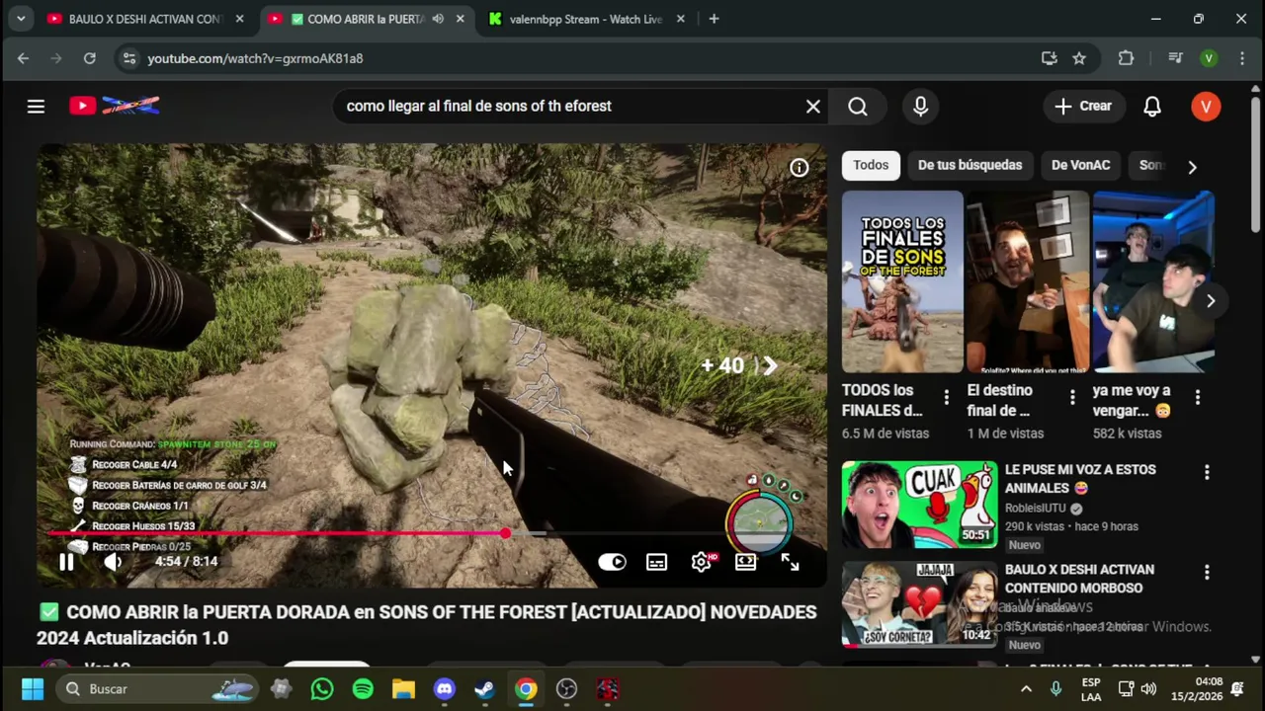Viewport: 1265px width, 711px height.
Task: Open the Windows Start menu
Action: [33, 688]
